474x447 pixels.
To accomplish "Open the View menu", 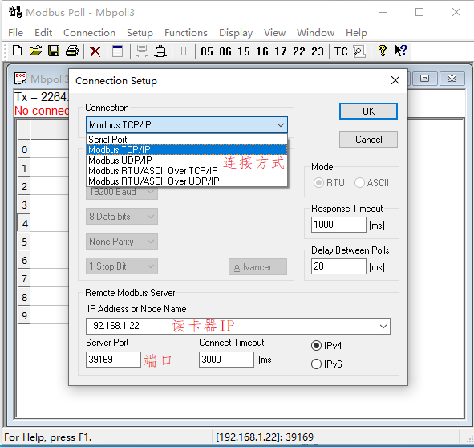I will (x=274, y=33).
